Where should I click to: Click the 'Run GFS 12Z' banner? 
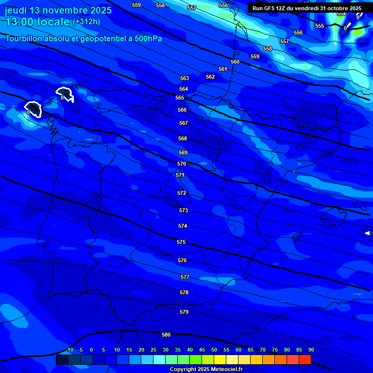click(x=307, y=8)
